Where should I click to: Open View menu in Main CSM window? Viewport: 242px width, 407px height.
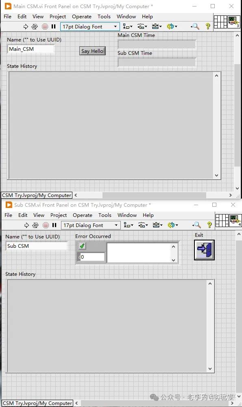coord(38,16)
